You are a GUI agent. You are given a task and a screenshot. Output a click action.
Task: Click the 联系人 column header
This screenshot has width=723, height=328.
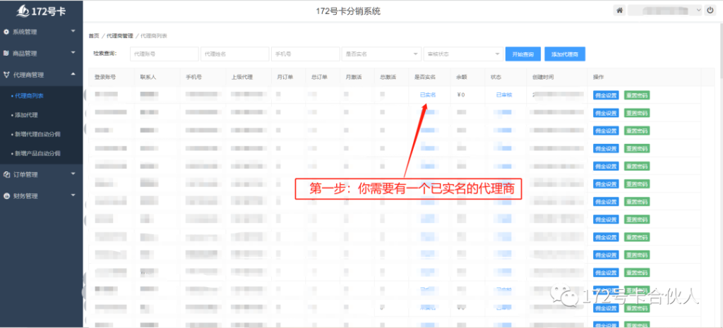(x=148, y=77)
